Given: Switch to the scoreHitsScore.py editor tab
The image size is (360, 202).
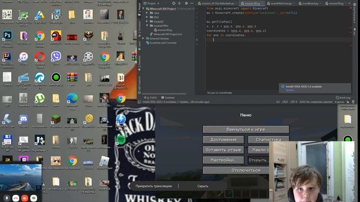Looking at the screenshot, I should click(x=281, y=3).
